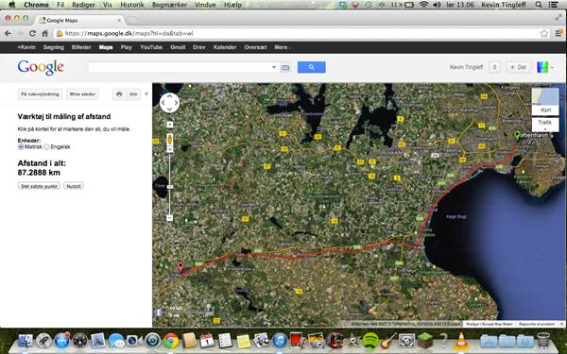Open the search box dropdown arrow
Image resolution: width=567 pixels, height=354 pixels.
(x=274, y=67)
